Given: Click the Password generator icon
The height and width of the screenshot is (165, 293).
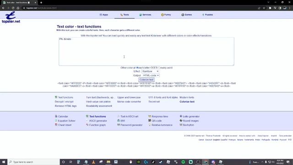Looking at the screenshot, I should click(119, 125).
